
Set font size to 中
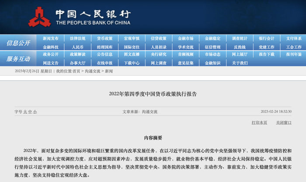[x=30, y=112]
